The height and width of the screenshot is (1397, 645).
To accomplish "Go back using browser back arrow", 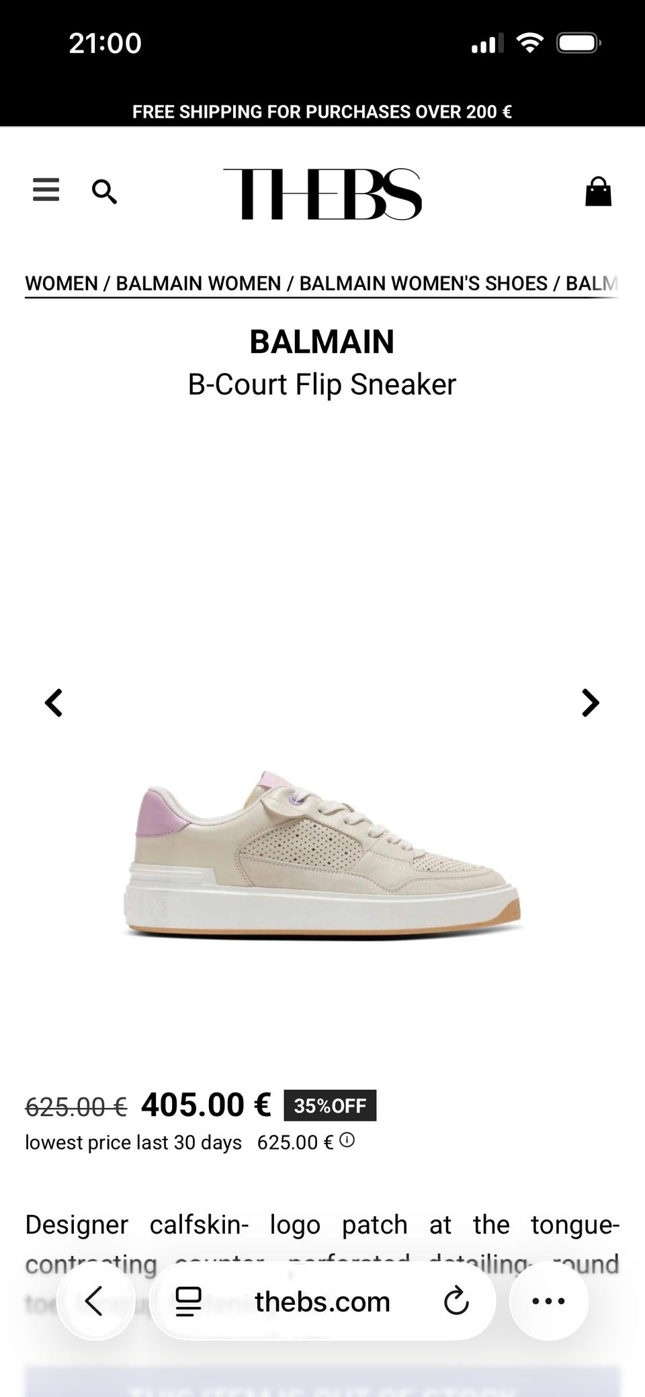I will coord(95,1301).
